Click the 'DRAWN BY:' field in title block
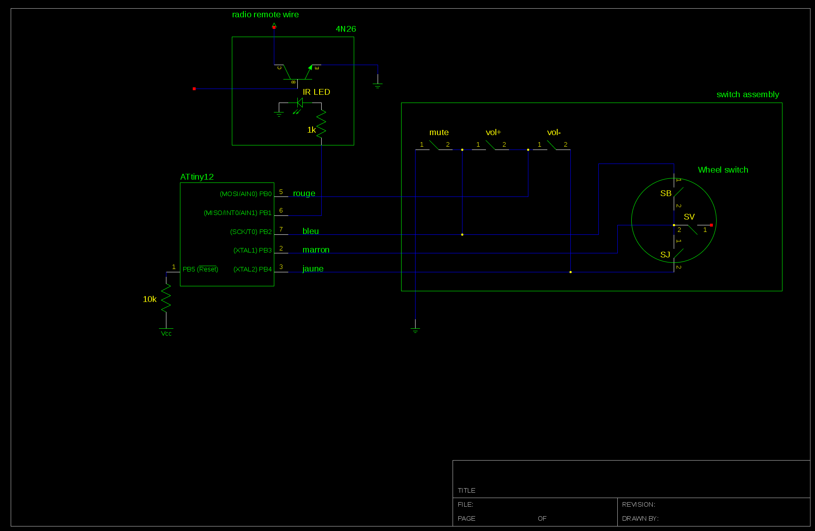 point(640,518)
